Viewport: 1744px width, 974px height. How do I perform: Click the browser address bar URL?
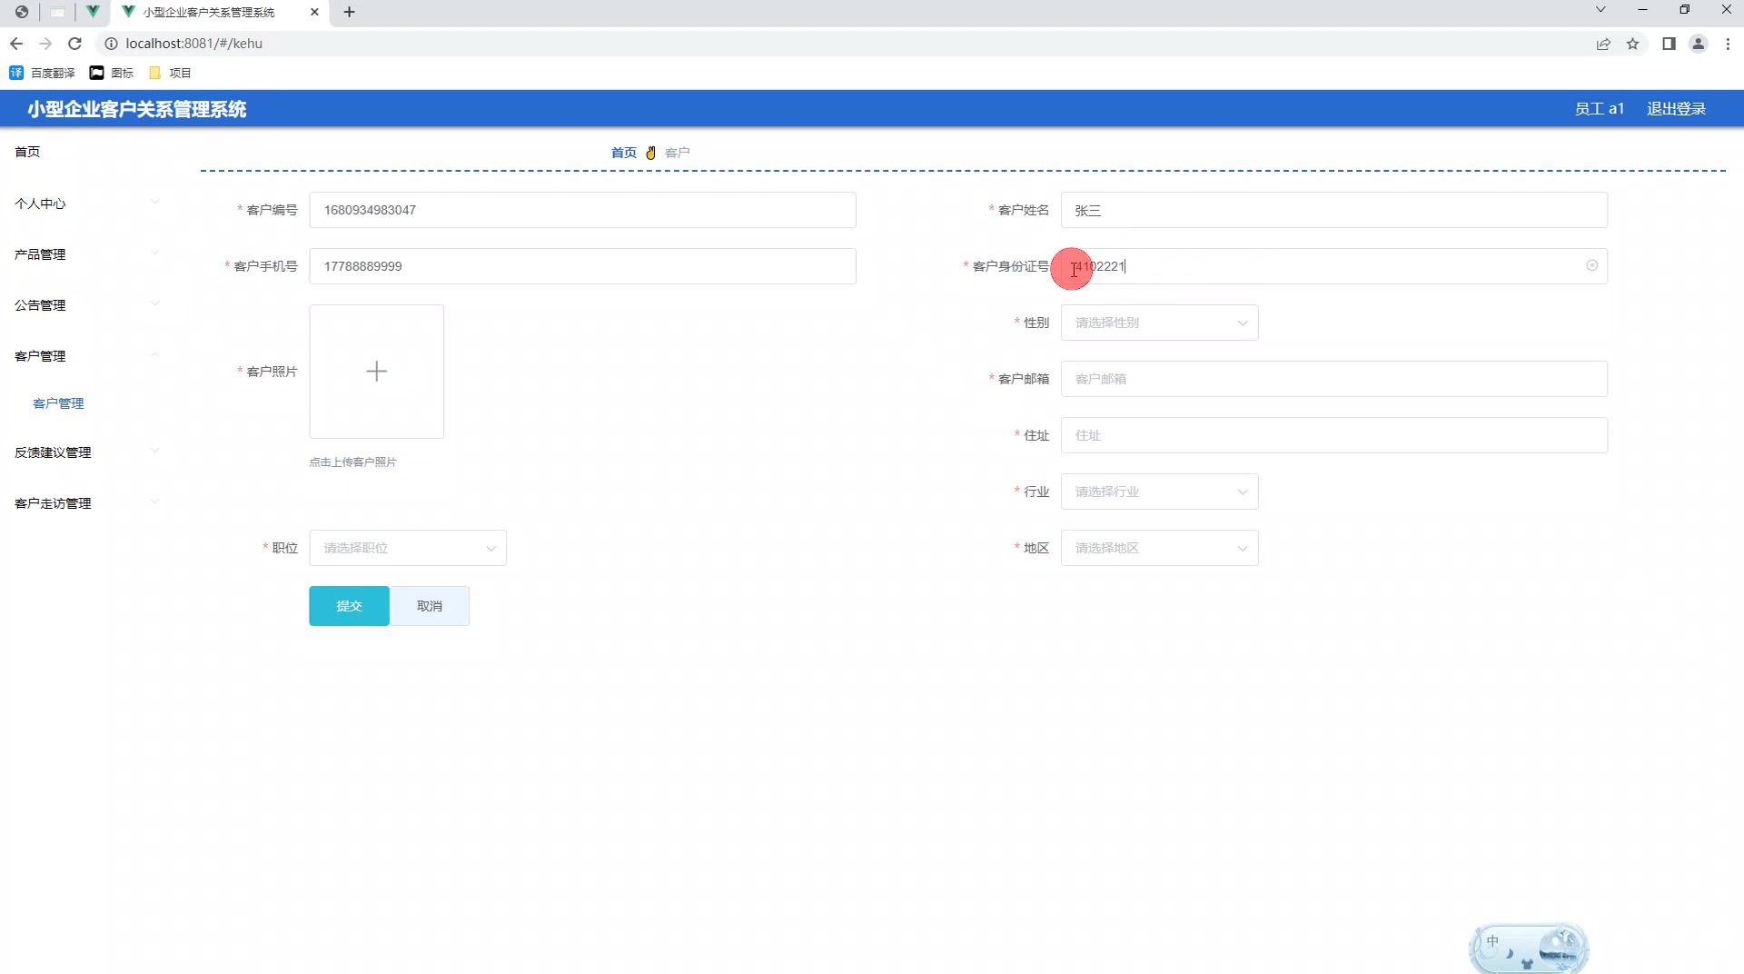[193, 44]
